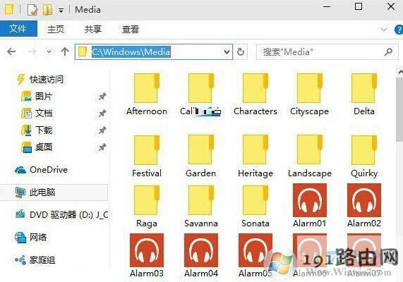403x282 pixels.
Task: Open the Afternoon folder
Action: pos(147,94)
